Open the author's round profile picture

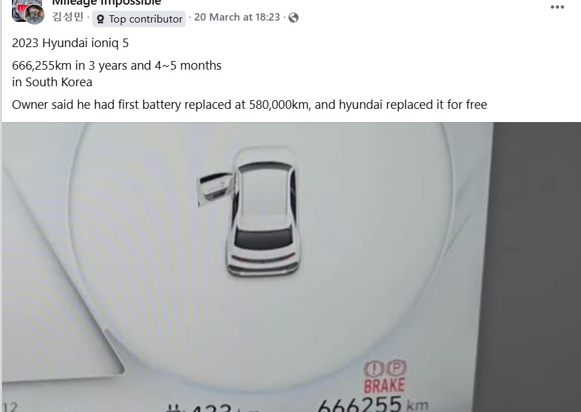[34, 15]
